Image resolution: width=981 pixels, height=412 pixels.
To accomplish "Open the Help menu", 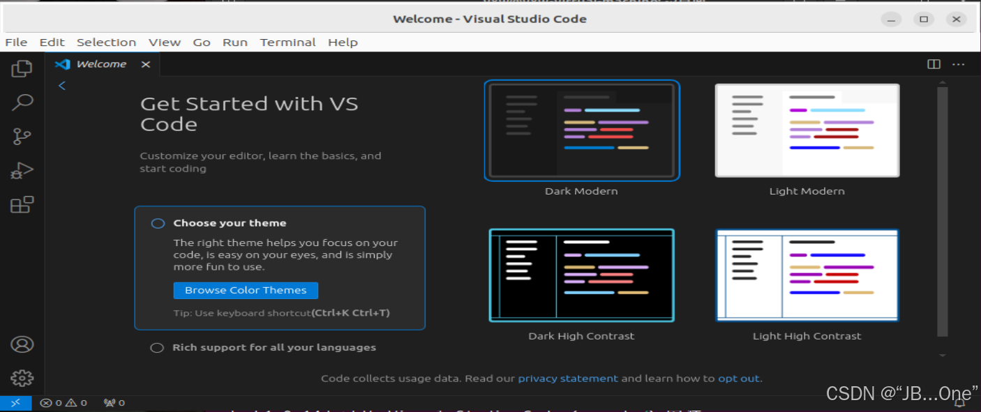I will click(343, 43).
